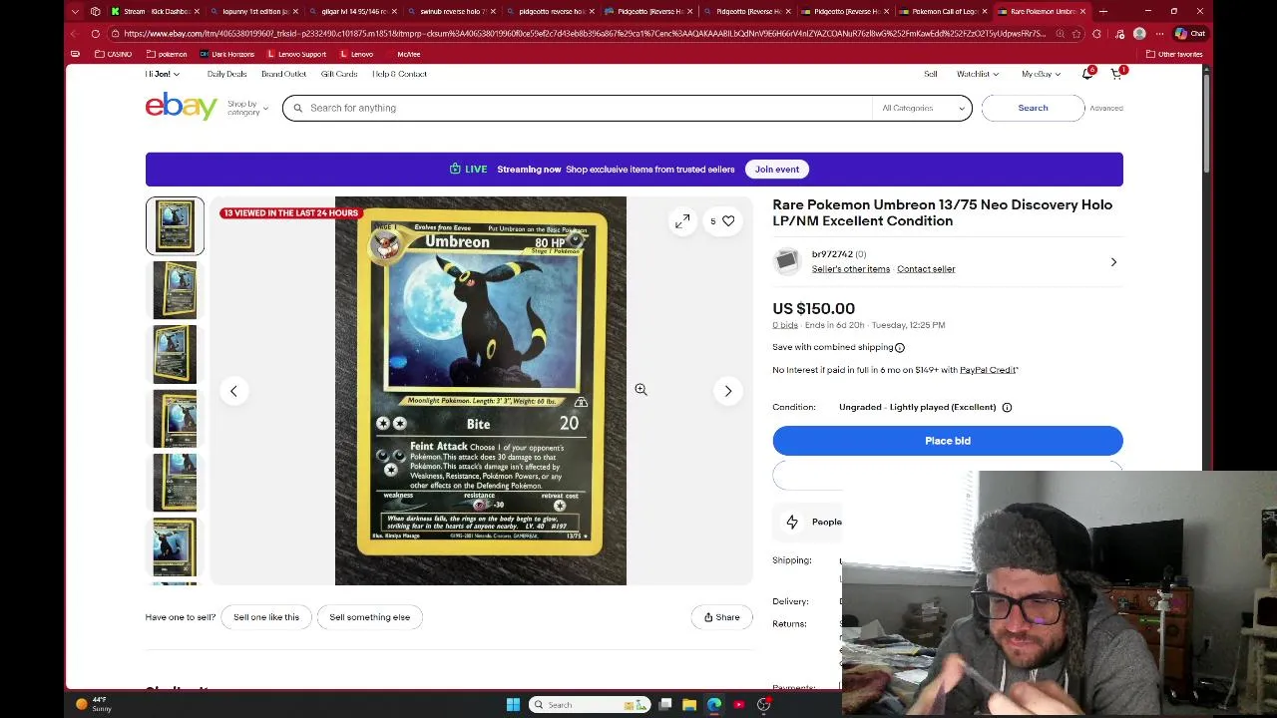Click the Sell link in header
Viewport: 1277px width, 718px height.
(931, 74)
